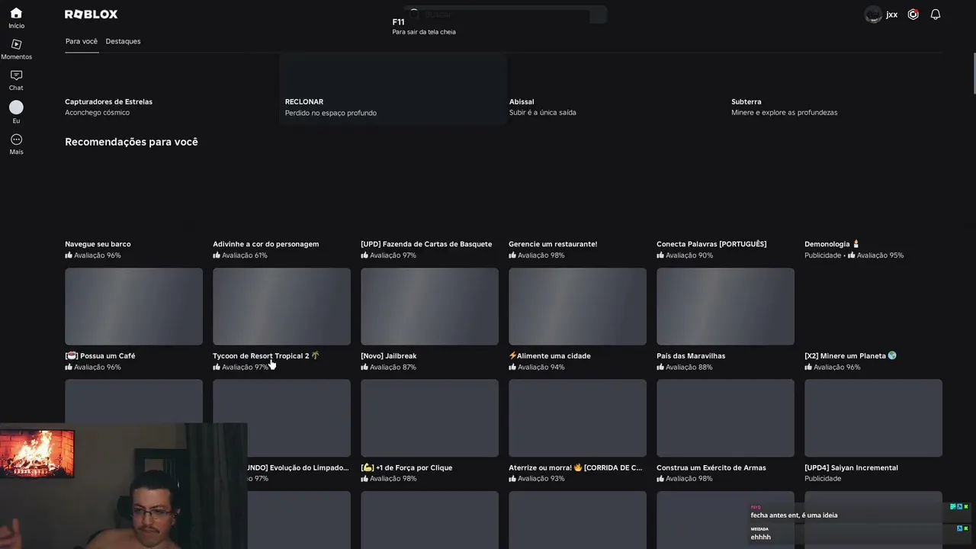Viewport: 976px width, 549px height.
Task: Open Alimente uma cidade game title
Action: pyautogui.click(x=550, y=356)
